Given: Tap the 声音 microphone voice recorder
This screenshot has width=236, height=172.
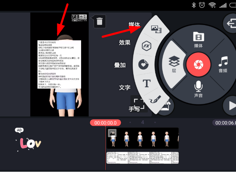Looking at the screenshot, I should pos(198,89).
